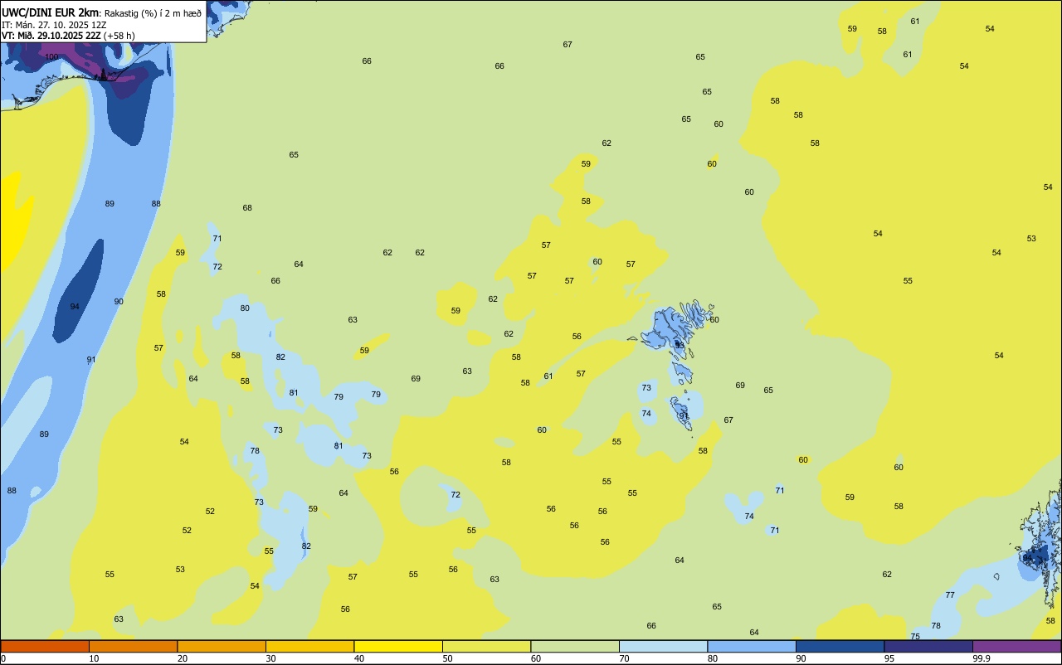
Task: Click the humidity value 68 on the map
Action: point(247,208)
